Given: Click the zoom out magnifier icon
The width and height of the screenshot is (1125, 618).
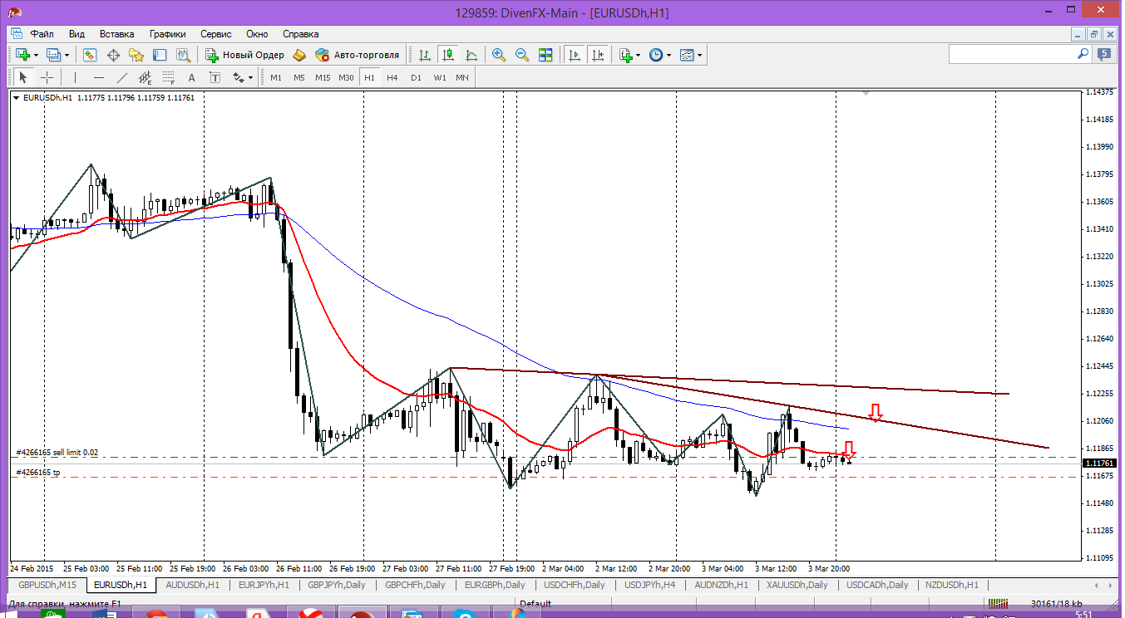Looking at the screenshot, I should (x=522, y=55).
